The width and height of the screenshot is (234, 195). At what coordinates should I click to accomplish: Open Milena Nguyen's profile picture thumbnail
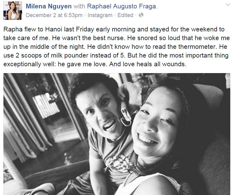[13, 11]
